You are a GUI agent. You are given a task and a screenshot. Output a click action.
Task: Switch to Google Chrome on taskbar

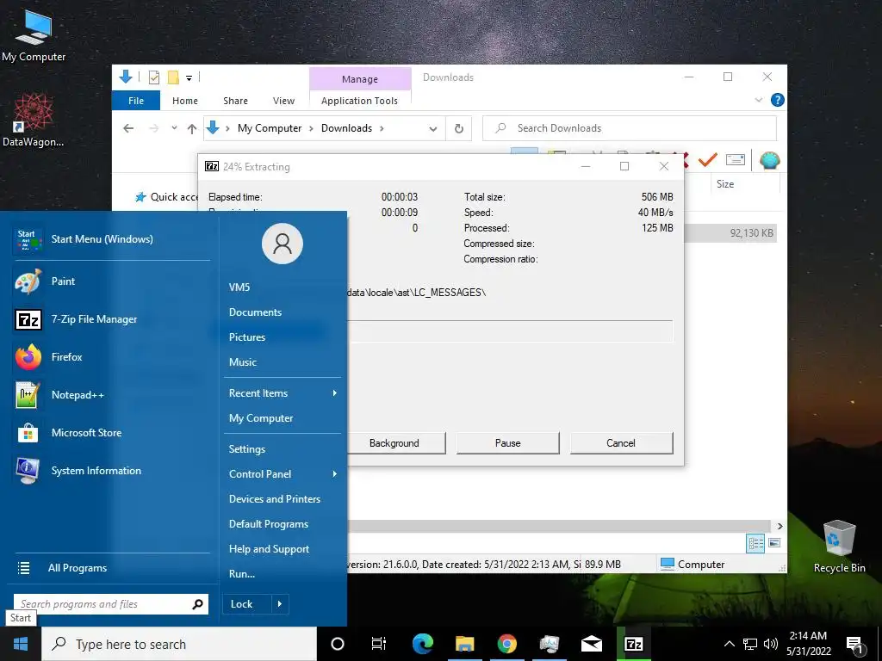point(506,644)
